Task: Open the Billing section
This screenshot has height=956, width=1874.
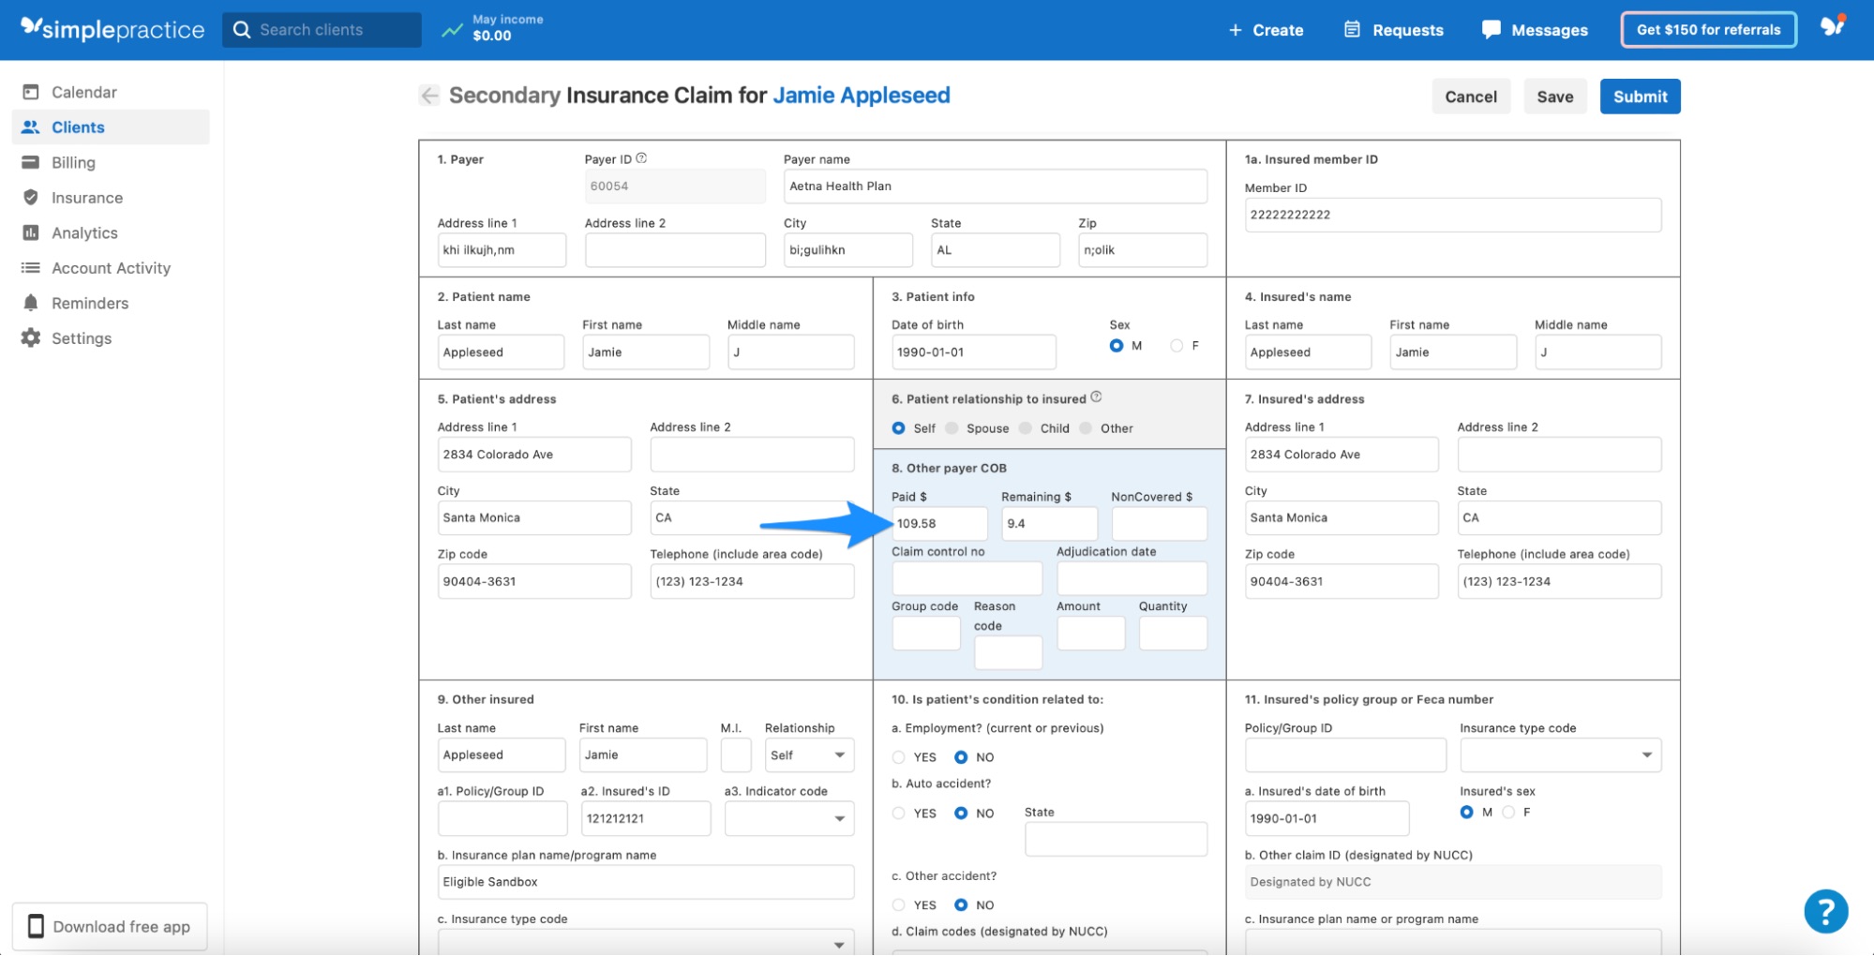Action: 73,162
